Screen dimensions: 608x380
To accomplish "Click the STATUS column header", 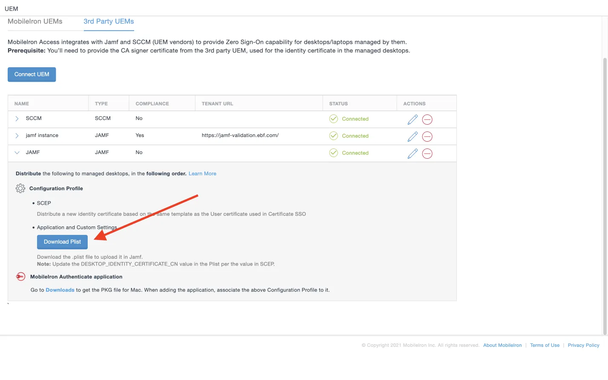I will pos(338,104).
